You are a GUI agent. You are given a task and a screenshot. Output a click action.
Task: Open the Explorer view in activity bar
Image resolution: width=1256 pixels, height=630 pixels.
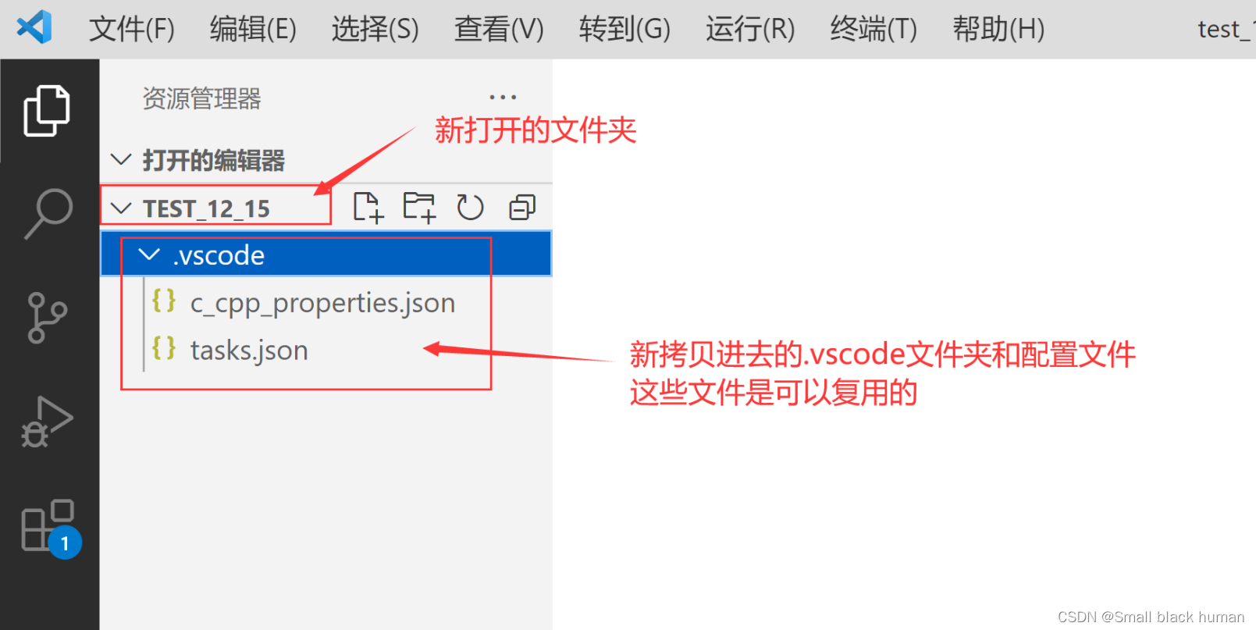(x=47, y=110)
